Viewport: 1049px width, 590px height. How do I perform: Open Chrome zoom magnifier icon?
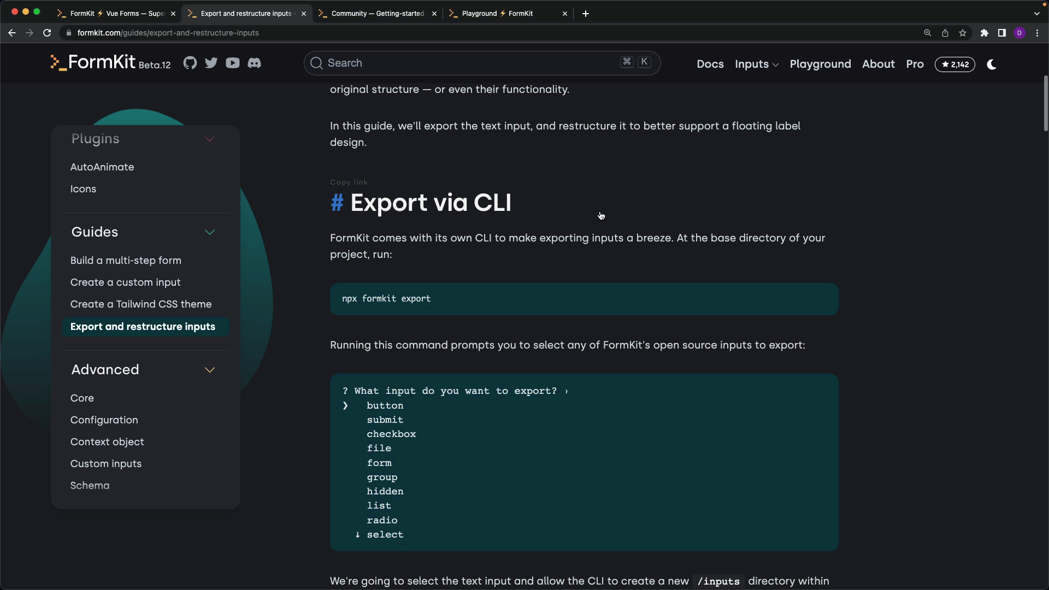(x=927, y=33)
